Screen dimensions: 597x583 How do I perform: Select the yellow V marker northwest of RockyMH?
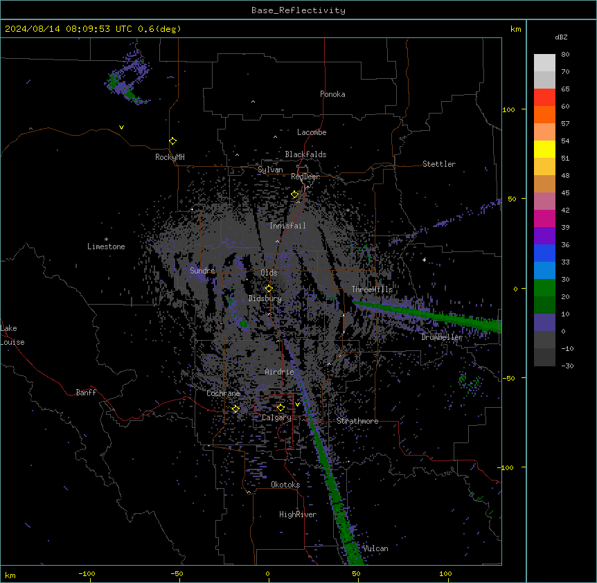[x=121, y=127]
